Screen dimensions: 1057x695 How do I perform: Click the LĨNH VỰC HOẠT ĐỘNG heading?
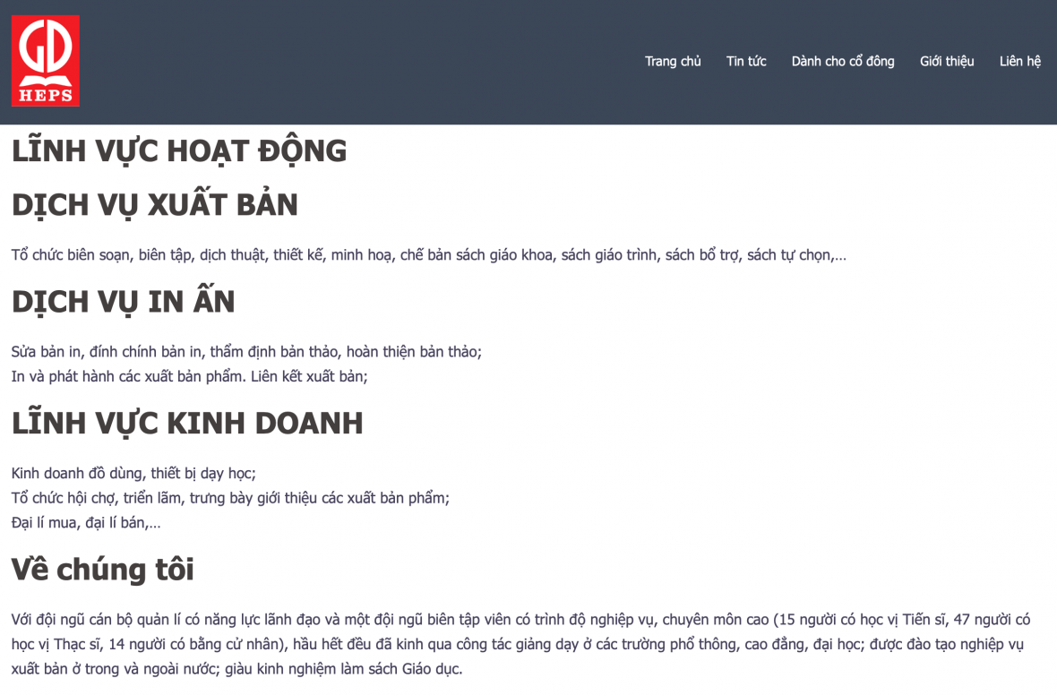pyautogui.click(x=179, y=150)
